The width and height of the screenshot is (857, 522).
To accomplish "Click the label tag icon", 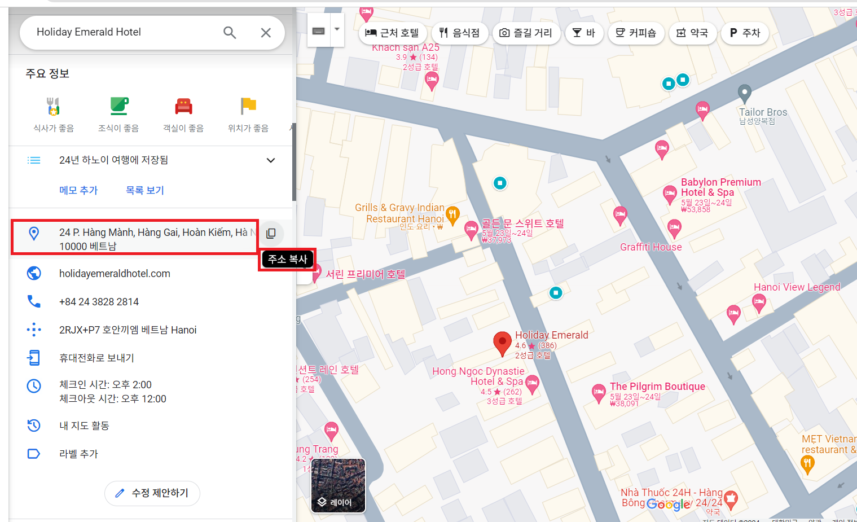I will 34,454.
